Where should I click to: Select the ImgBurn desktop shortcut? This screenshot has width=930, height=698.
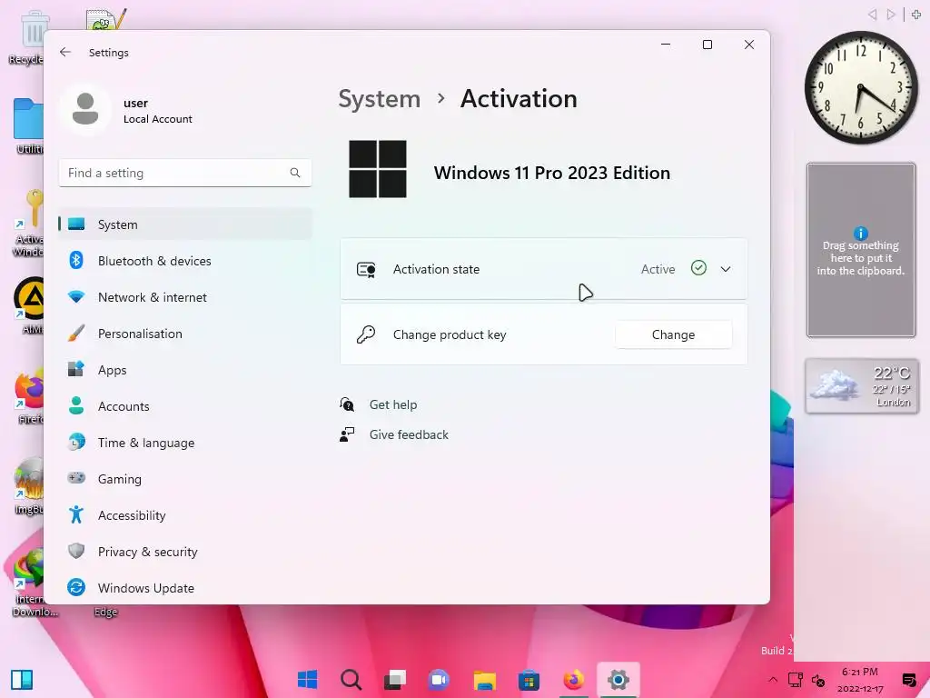[x=27, y=487]
